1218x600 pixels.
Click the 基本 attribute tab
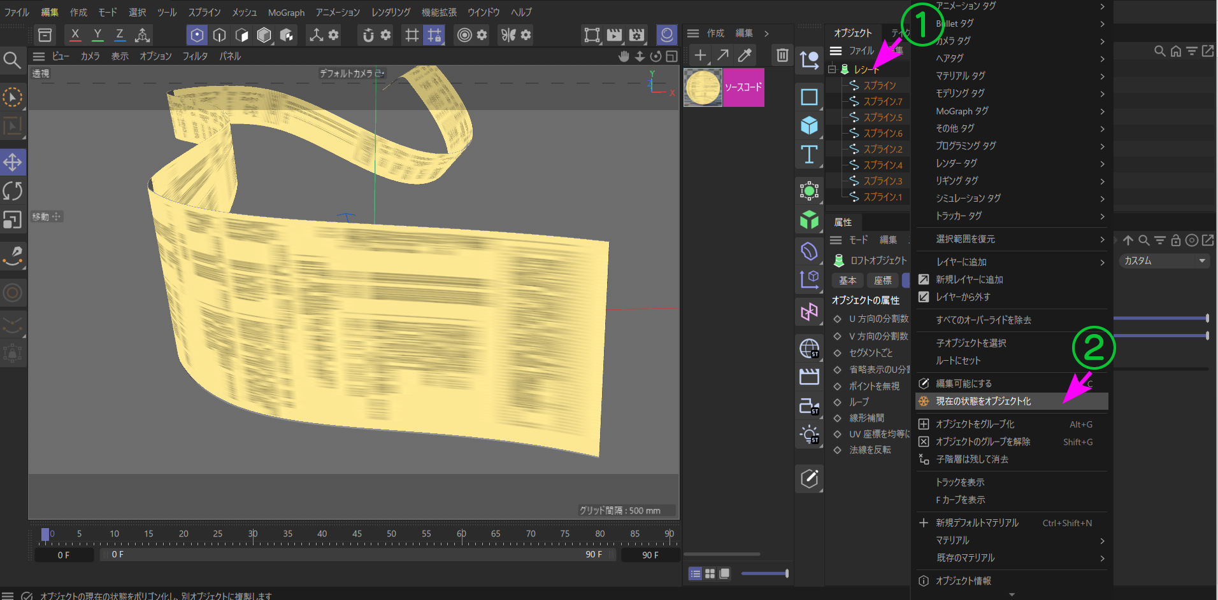pyautogui.click(x=847, y=281)
